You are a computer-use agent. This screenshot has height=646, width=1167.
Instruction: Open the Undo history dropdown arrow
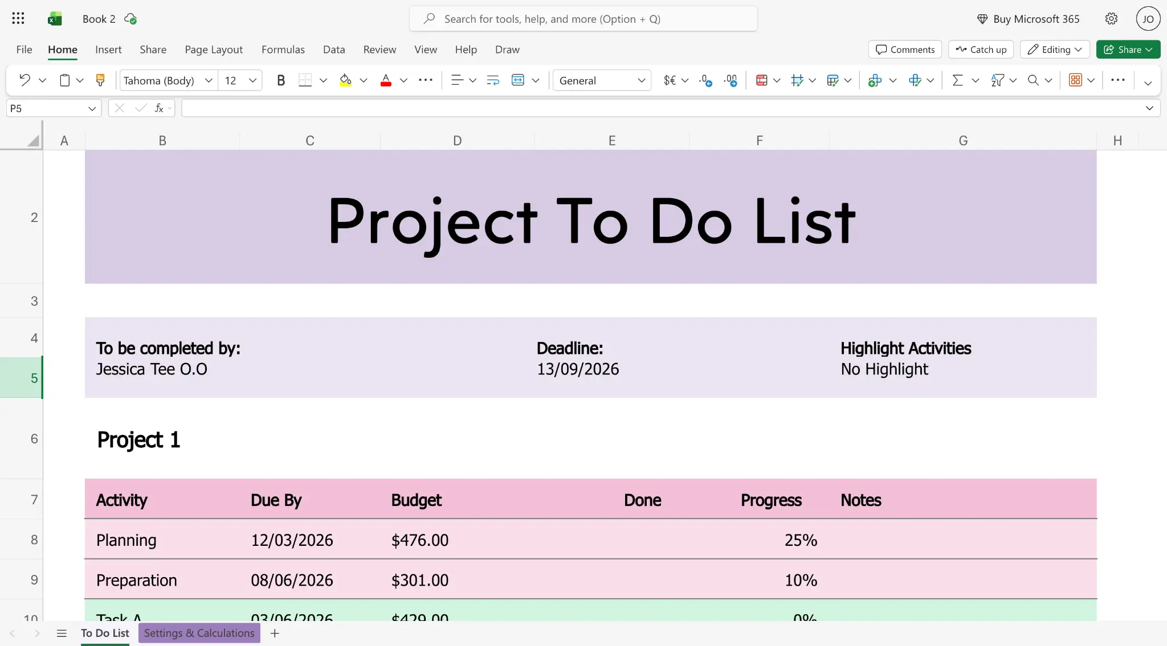(42, 80)
